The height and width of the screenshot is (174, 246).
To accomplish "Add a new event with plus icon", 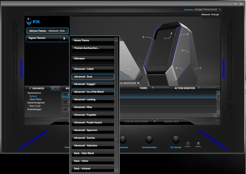I will tap(53, 88).
